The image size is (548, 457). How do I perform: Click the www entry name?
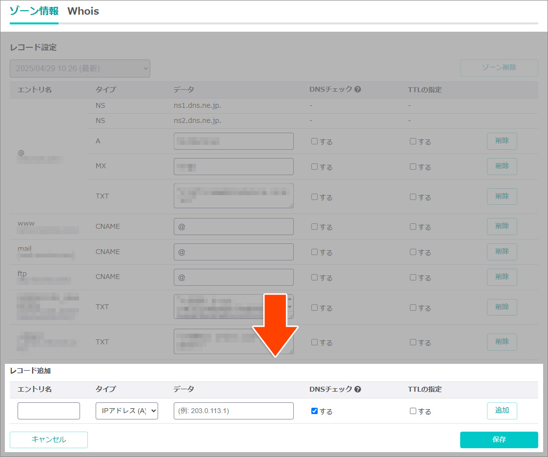(x=26, y=223)
